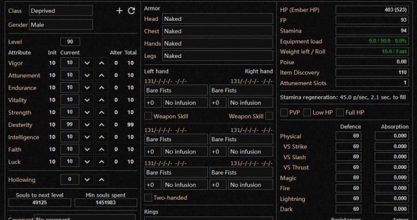Decrease Dexterity with its down arrow
This screenshot has height=220, width=417.
[x=87, y=125]
